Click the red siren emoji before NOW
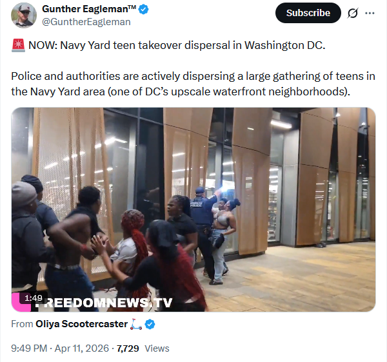387x362 pixels. tap(18, 45)
